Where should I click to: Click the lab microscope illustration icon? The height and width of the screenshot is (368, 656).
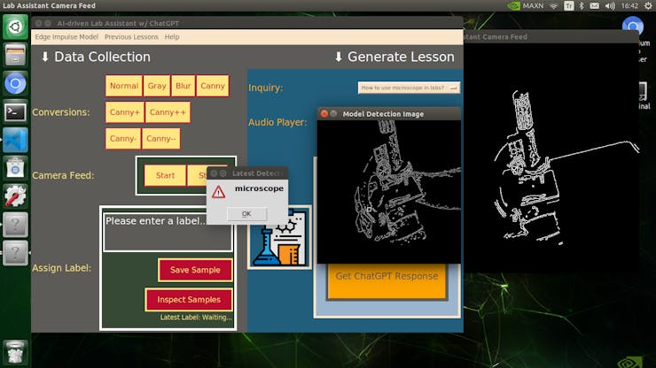click(x=279, y=238)
